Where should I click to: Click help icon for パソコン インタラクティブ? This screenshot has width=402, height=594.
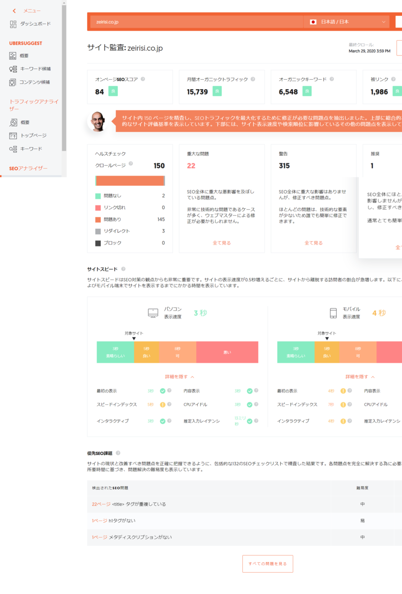pyautogui.click(x=170, y=421)
